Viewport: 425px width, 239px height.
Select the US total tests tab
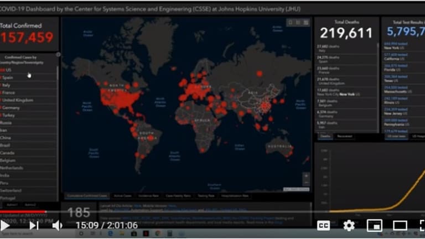click(396, 136)
